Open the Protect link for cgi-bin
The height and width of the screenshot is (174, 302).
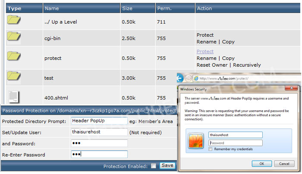click(x=205, y=35)
